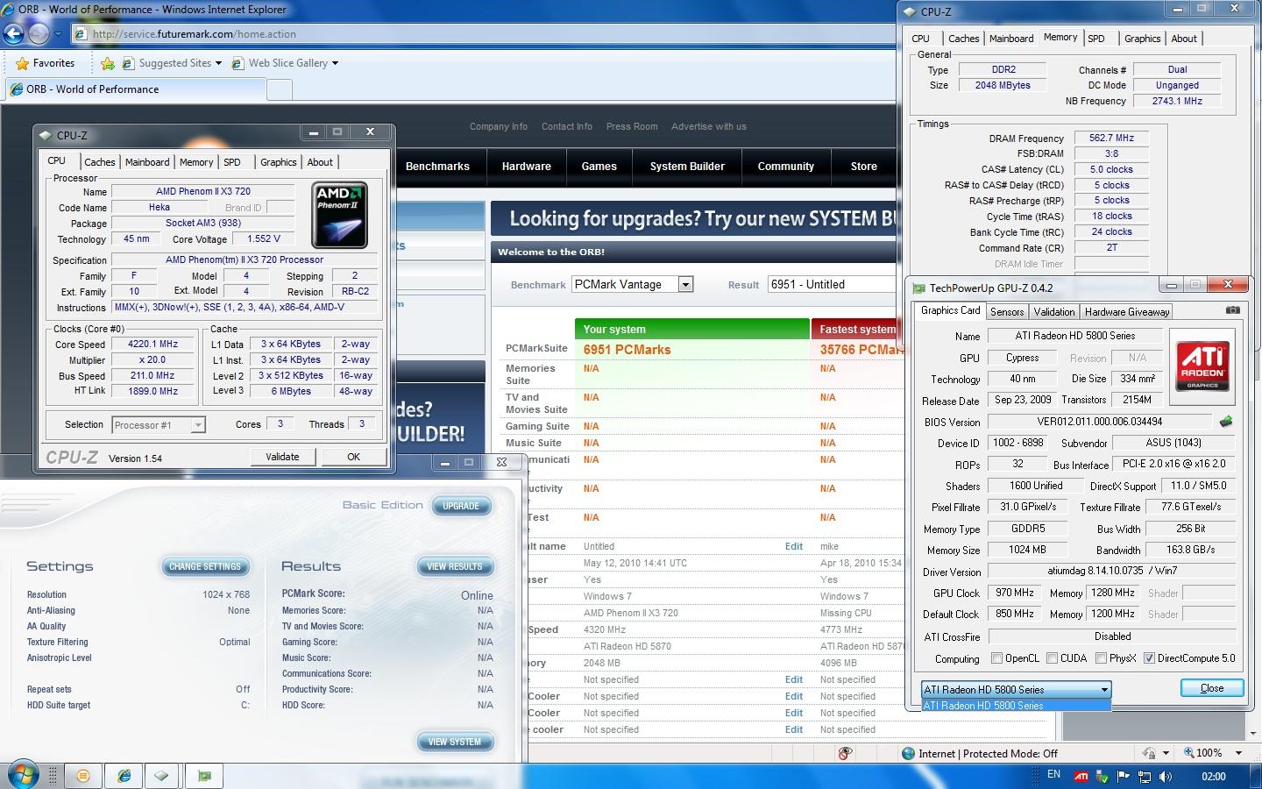This screenshot has height=789, width=1262.
Task: Expand the security lock dropdown in IE status bar
Action: (1166, 753)
